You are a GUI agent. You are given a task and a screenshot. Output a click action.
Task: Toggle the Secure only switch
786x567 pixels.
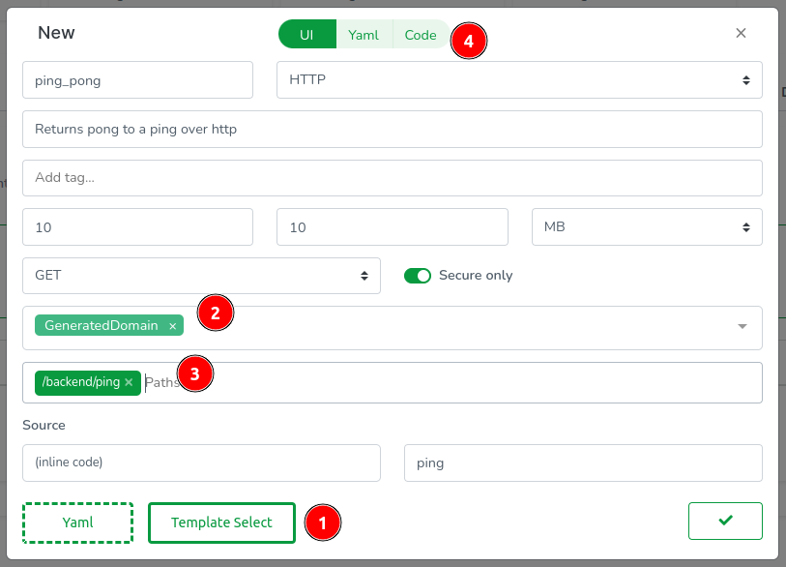point(418,276)
